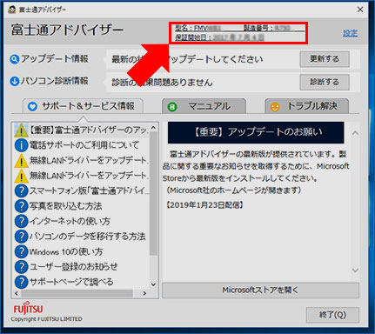Open the マニュアル tab
The height and width of the screenshot is (334, 375).
click(x=204, y=106)
